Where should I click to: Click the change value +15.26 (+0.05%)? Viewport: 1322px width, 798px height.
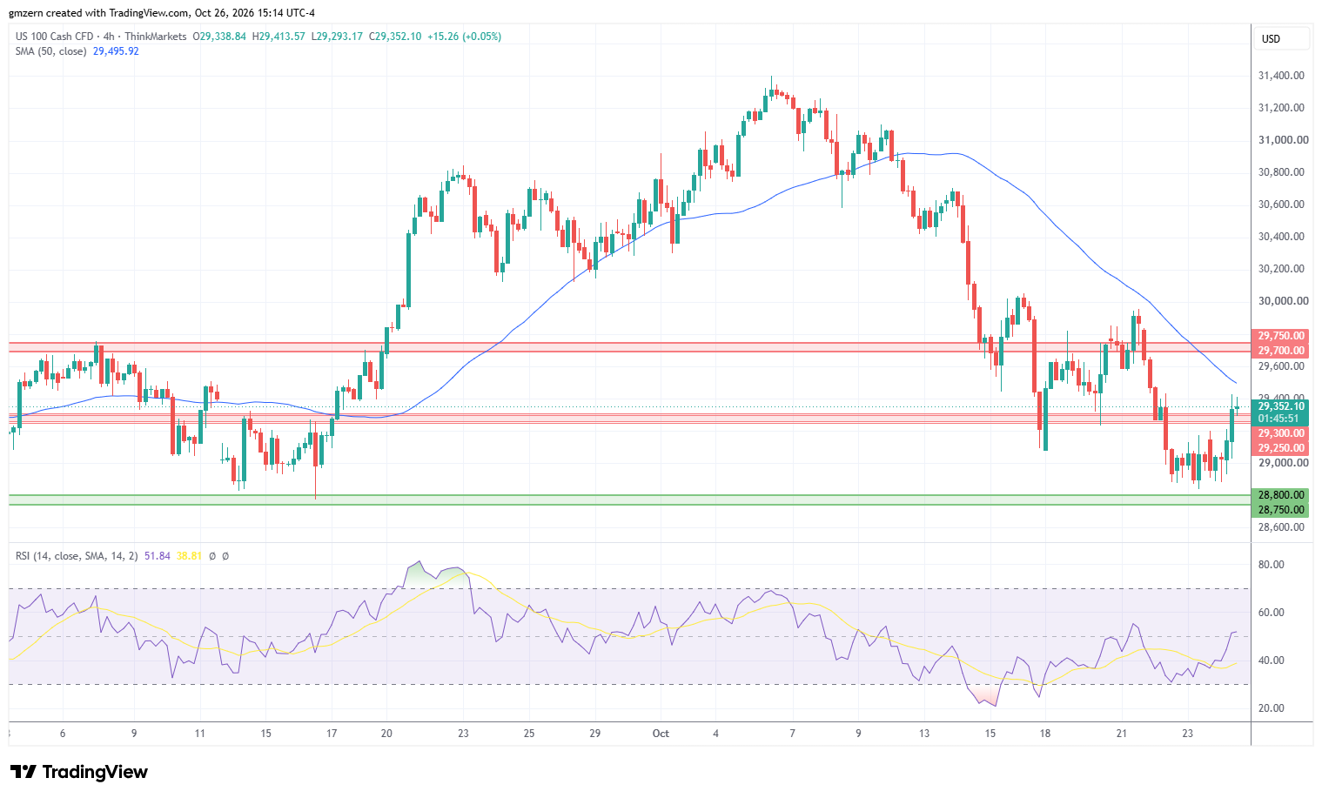coord(464,37)
